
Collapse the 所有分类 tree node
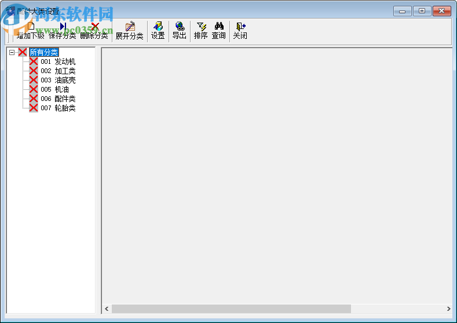12,53
